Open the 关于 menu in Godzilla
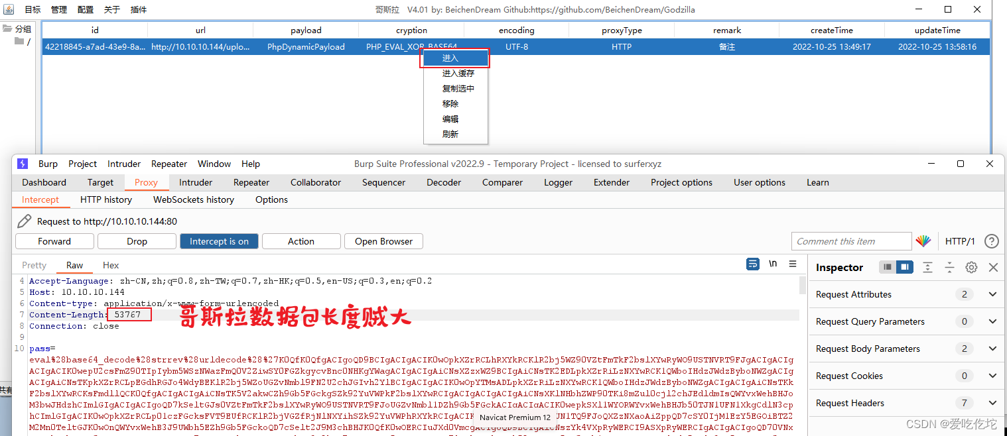 coord(112,10)
